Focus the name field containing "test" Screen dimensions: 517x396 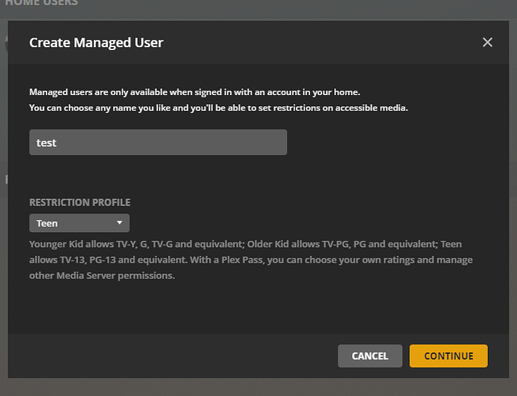(158, 143)
